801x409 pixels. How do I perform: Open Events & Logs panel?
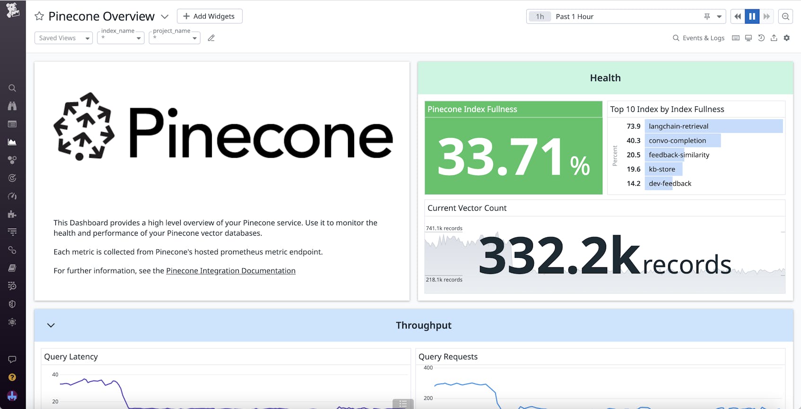(x=698, y=38)
